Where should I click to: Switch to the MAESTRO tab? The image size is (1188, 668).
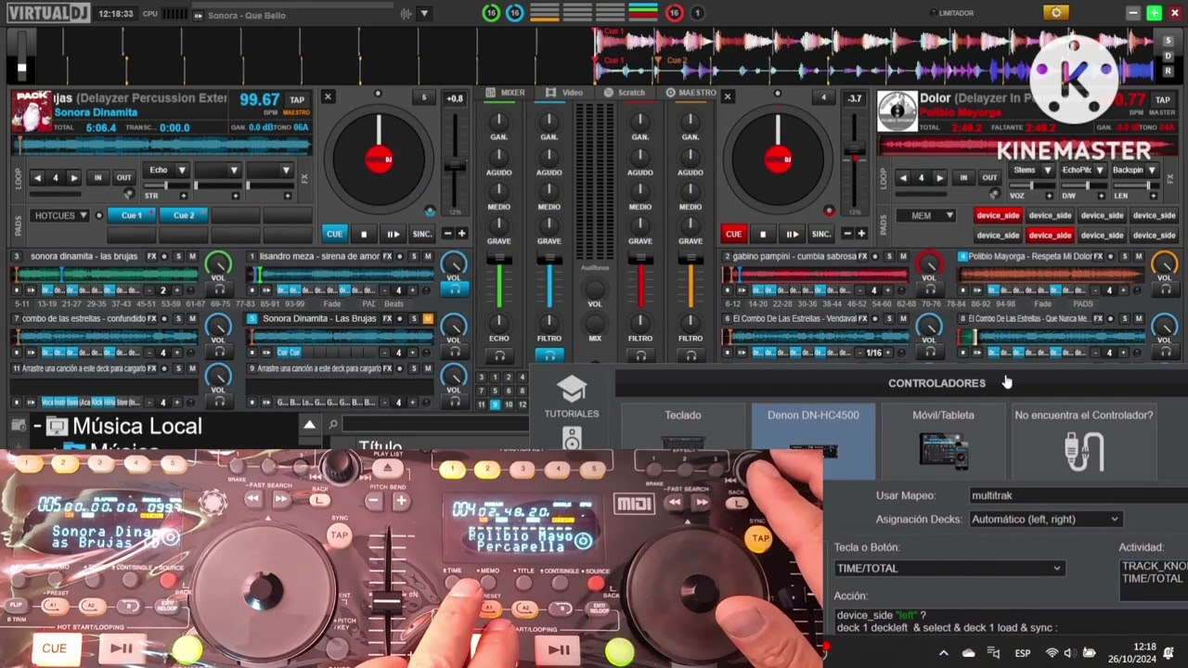click(691, 93)
